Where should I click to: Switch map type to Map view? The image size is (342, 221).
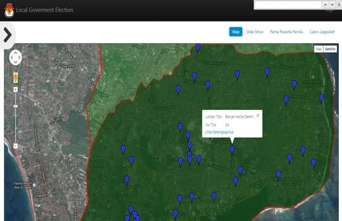tap(318, 49)
